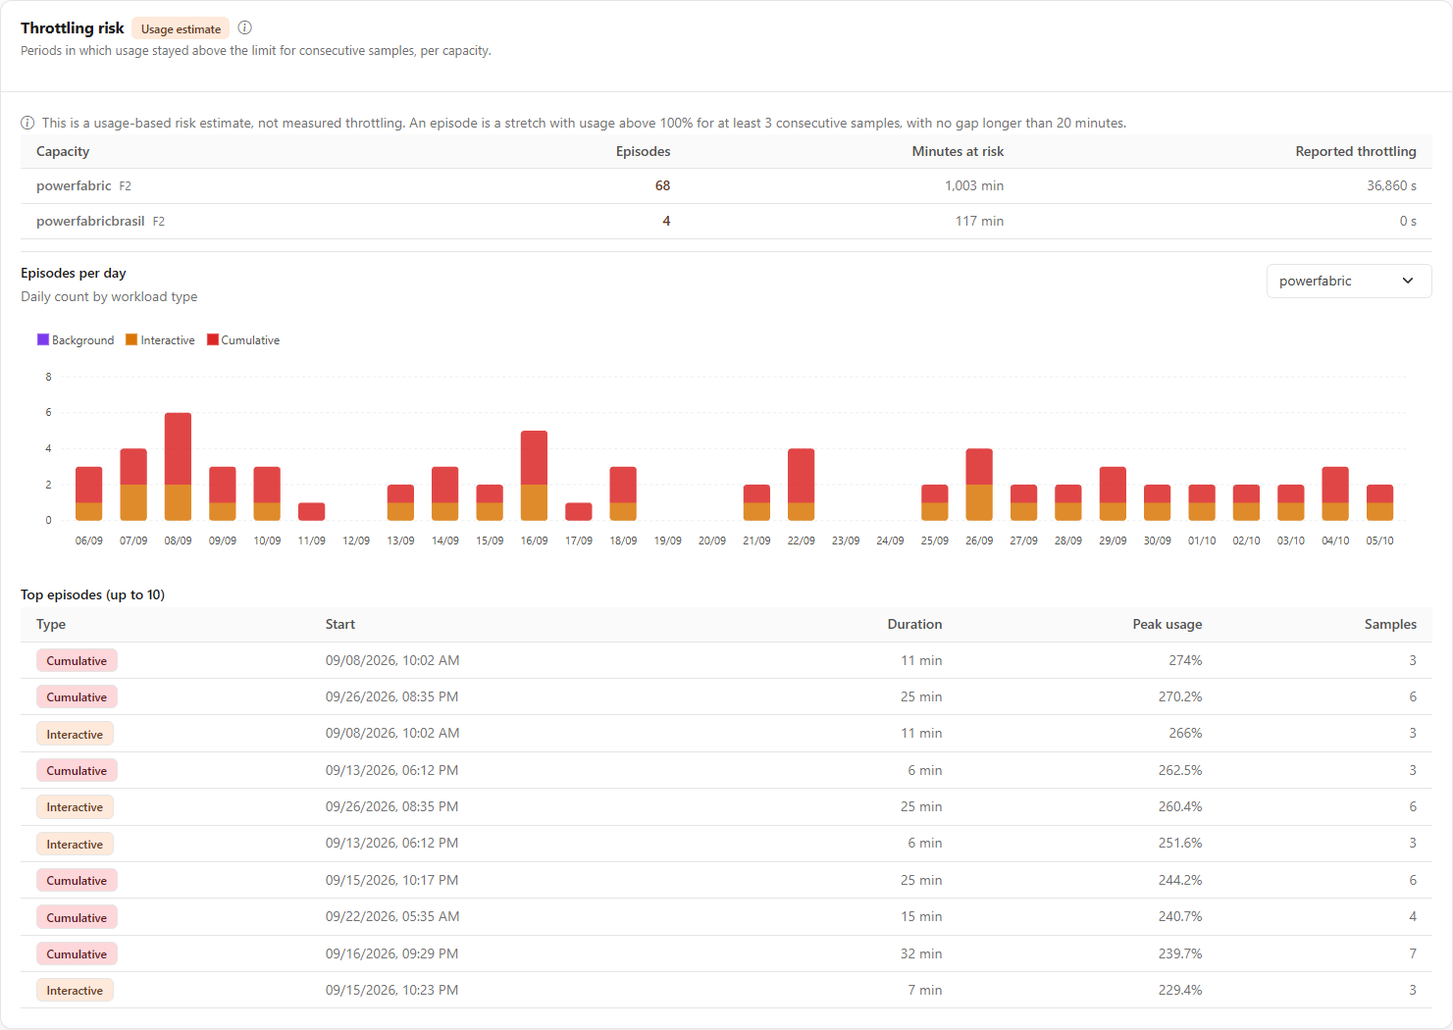Click the 274% peak usage value
The height and width of the screenshot is (1030, 1453).
click(1185, 660)
